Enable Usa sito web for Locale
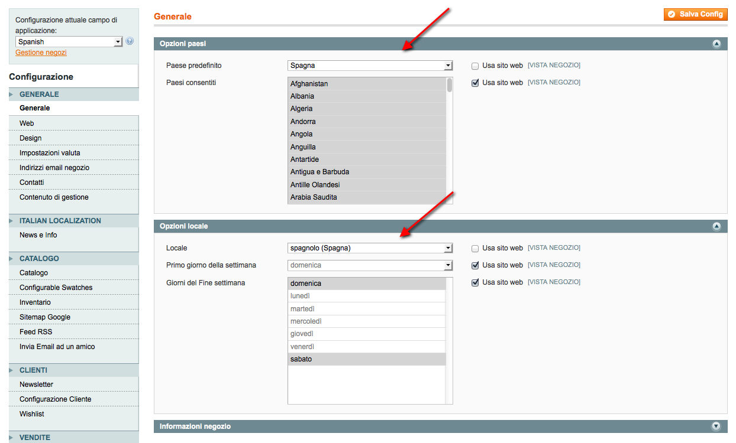736x443 pixels. [x=475, y=249]
